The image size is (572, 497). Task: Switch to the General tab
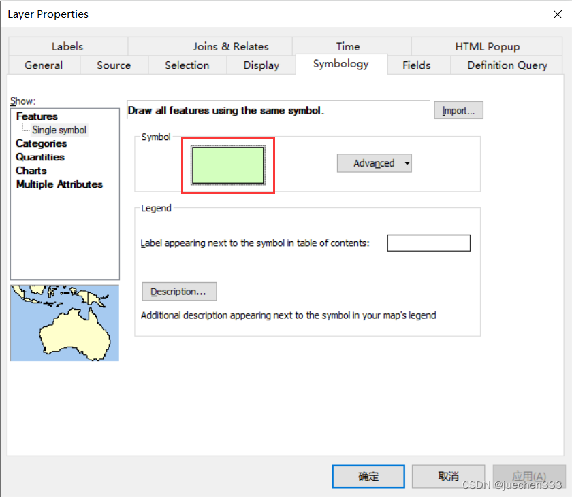coord(44,65)
